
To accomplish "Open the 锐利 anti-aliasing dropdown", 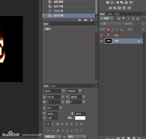I will point(77,137).
